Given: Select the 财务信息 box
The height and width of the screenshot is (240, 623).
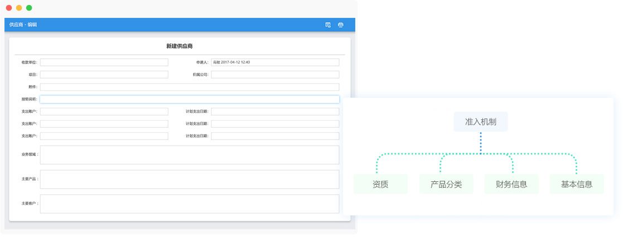Looking at the screenshot, I should coord(511,184).
